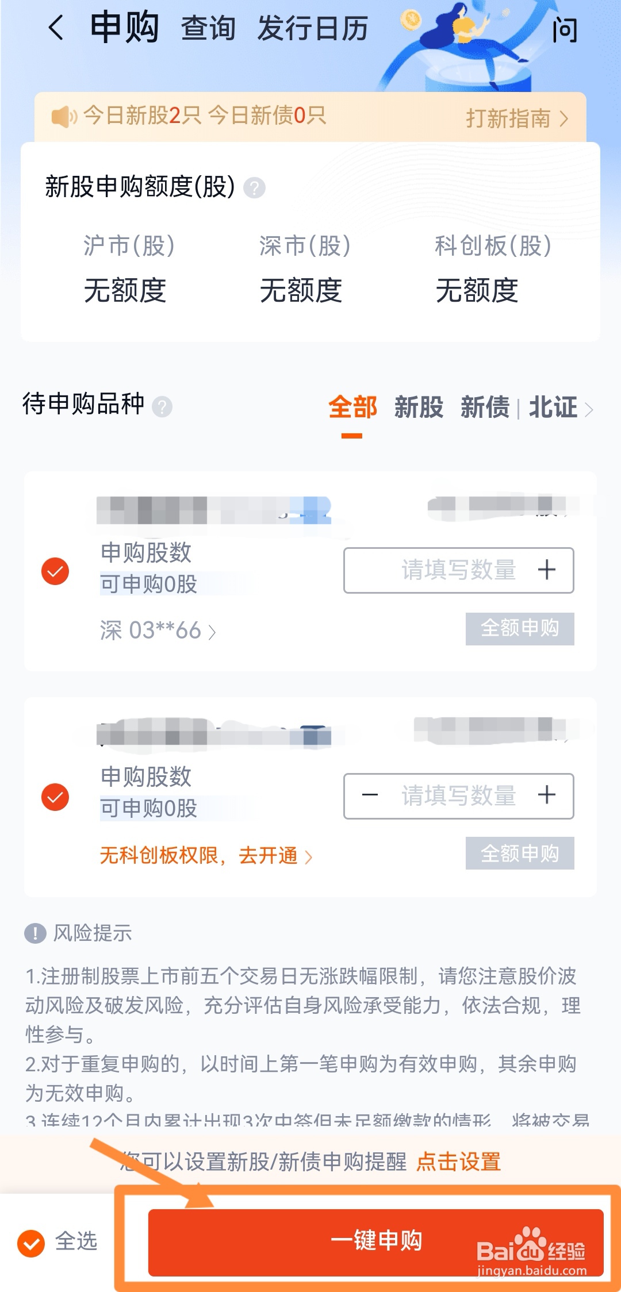This screenshot has height=1292, width=621.
Task: Tap the help icon beside 新股申购额度
Action: point(254,188)
